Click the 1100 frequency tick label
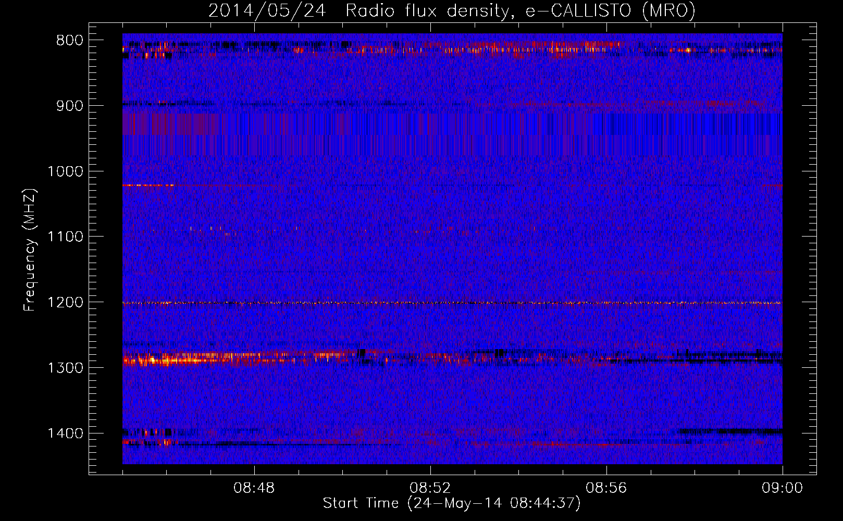843x521 pixels. click(x=65, y=237)
